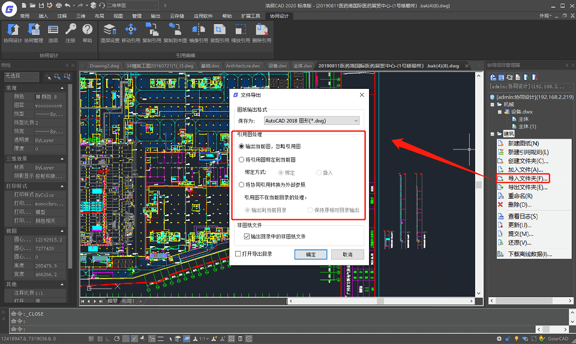Viewport: 576px width, 344px height.
Task: Select 将引用图绑定到当前图 radio option
Action: 241,160
